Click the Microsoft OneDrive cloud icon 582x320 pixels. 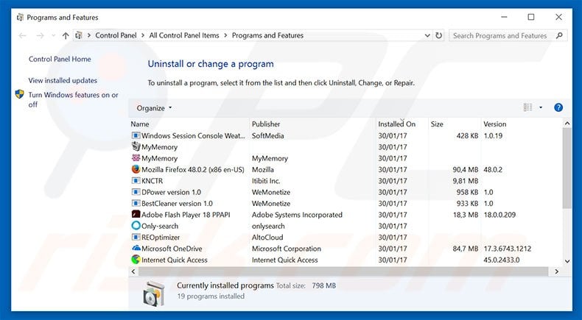click(136, 248)
